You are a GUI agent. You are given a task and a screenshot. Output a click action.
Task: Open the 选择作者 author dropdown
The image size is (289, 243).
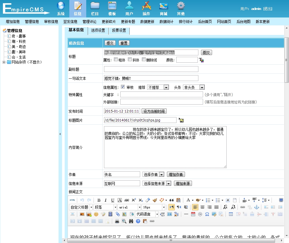click(153, 175)
